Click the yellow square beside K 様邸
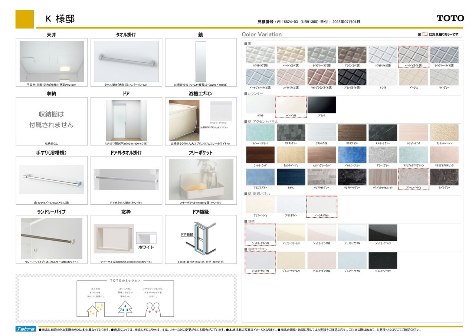 pyautogui.click(x=24, y=19)
